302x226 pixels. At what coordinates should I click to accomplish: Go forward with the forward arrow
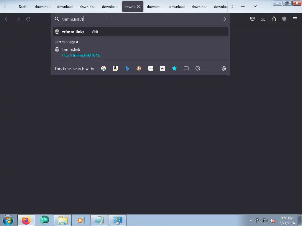(x=18, y=19)
